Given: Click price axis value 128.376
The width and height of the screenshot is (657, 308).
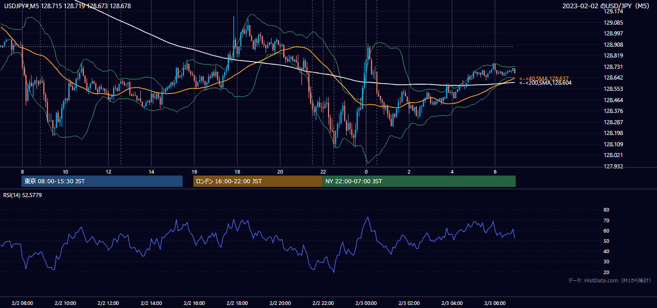Looking at the screenshot, I should (613, 111).
